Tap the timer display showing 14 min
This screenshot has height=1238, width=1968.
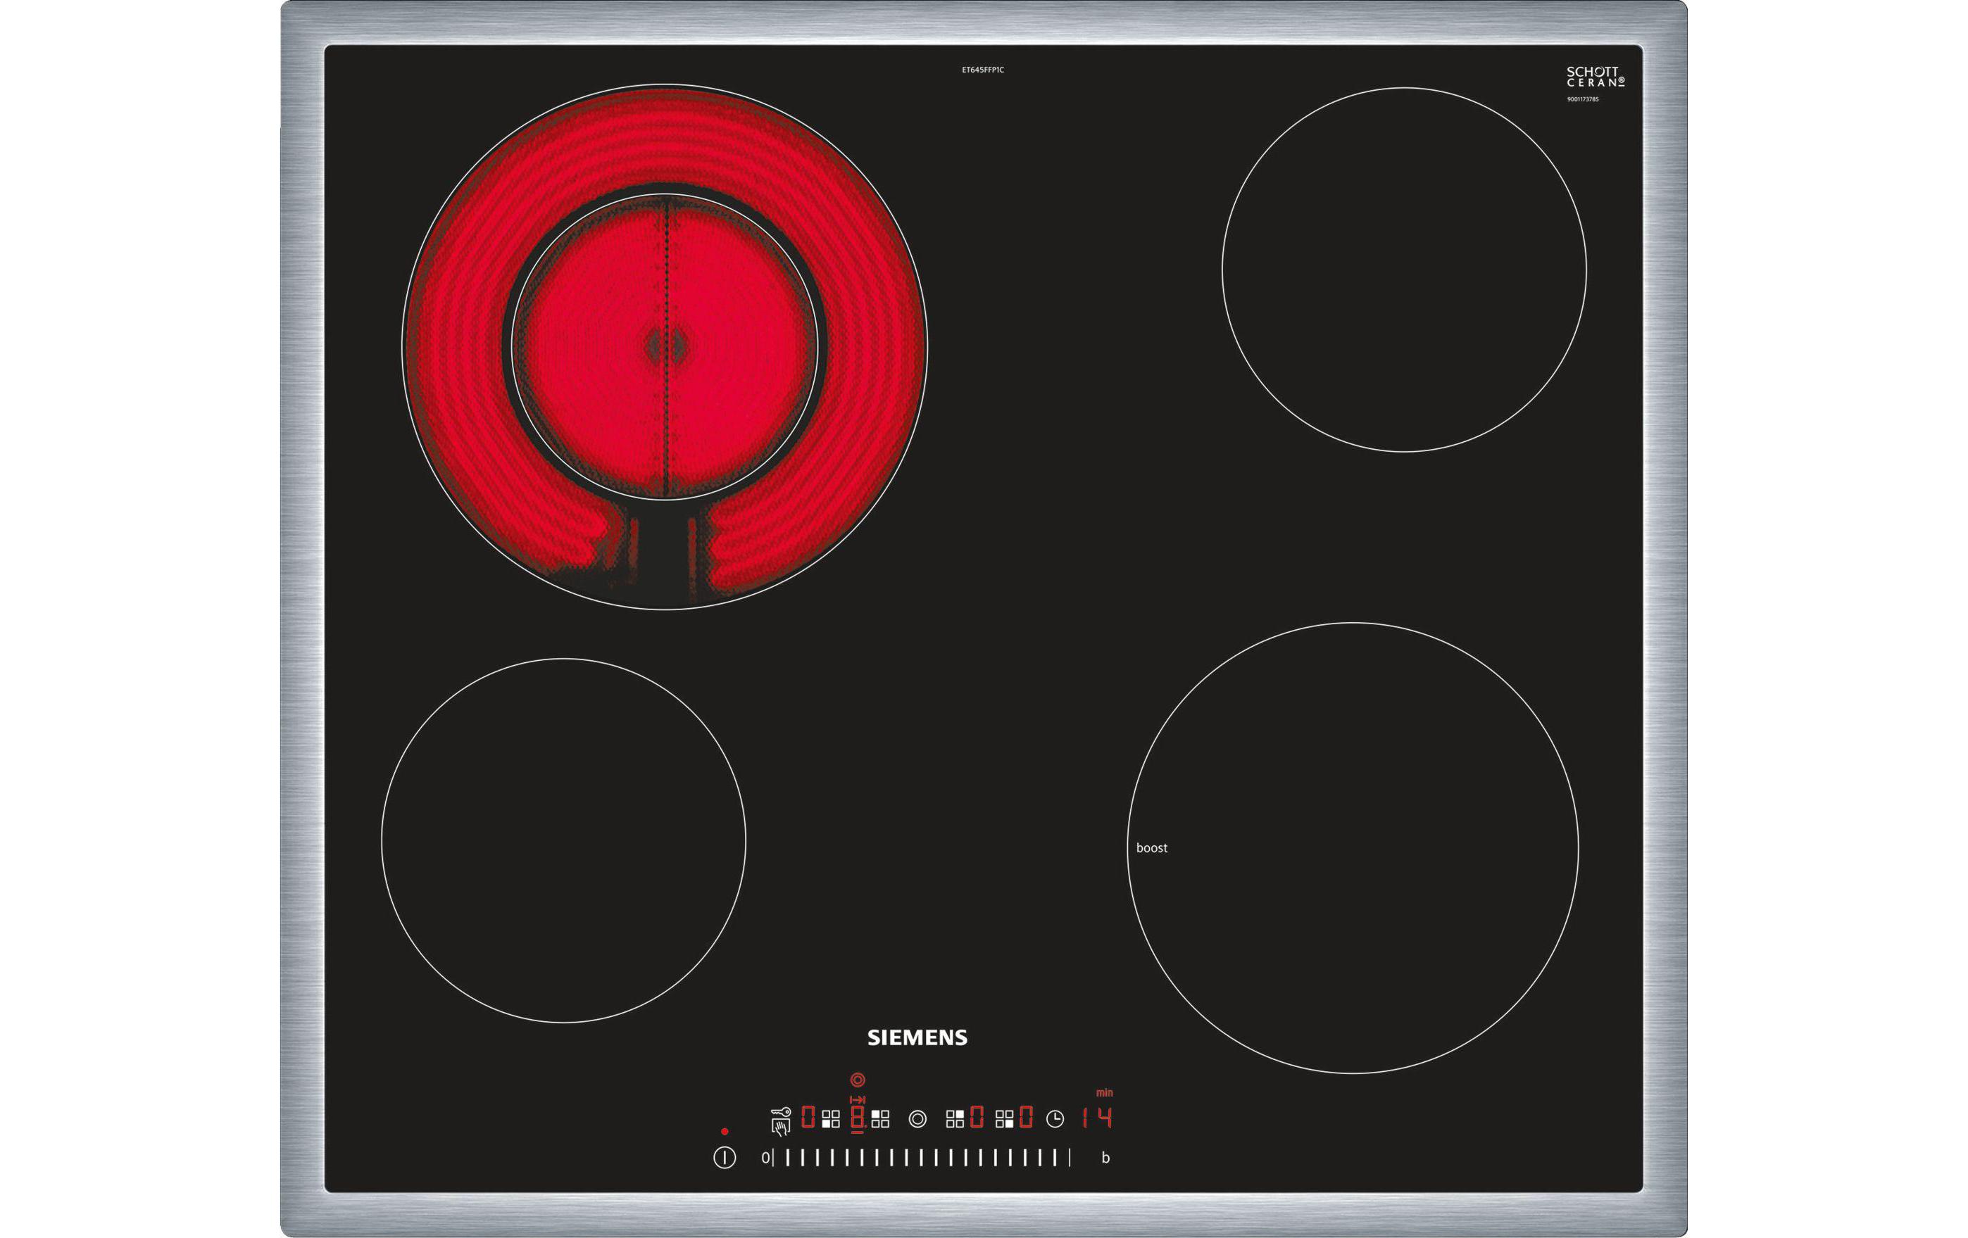[x=1097, y=1117]
